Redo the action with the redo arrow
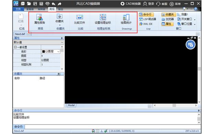The width and height of the screenshot is (220, 134). pos(59,4)
